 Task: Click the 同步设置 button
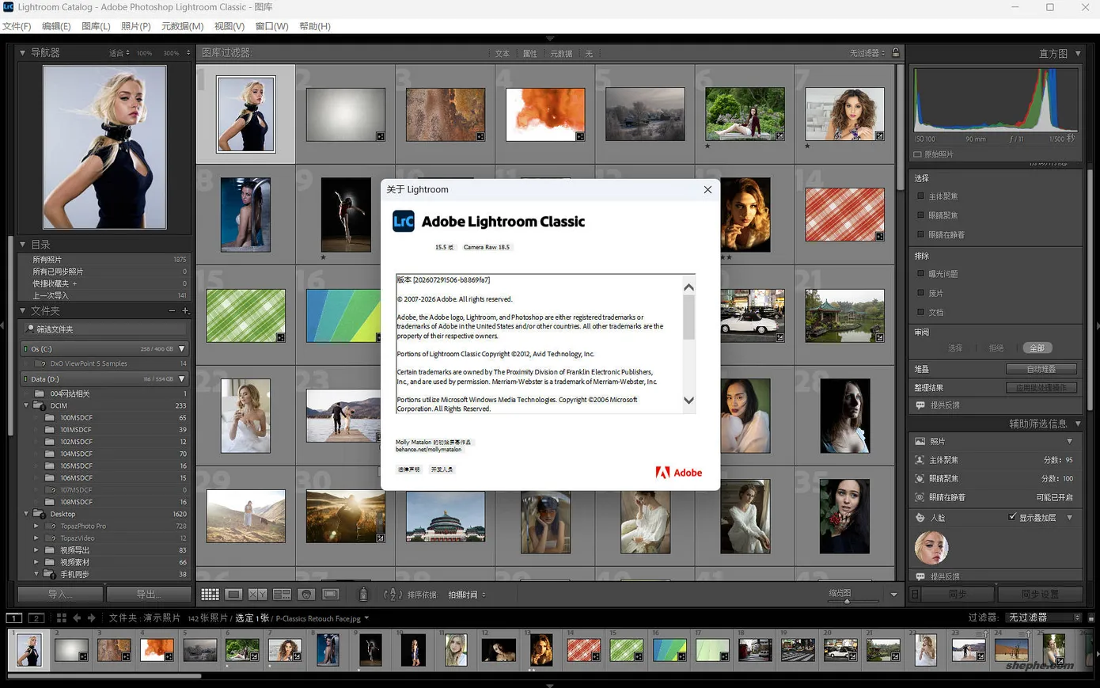click(x=1040, y=594)
